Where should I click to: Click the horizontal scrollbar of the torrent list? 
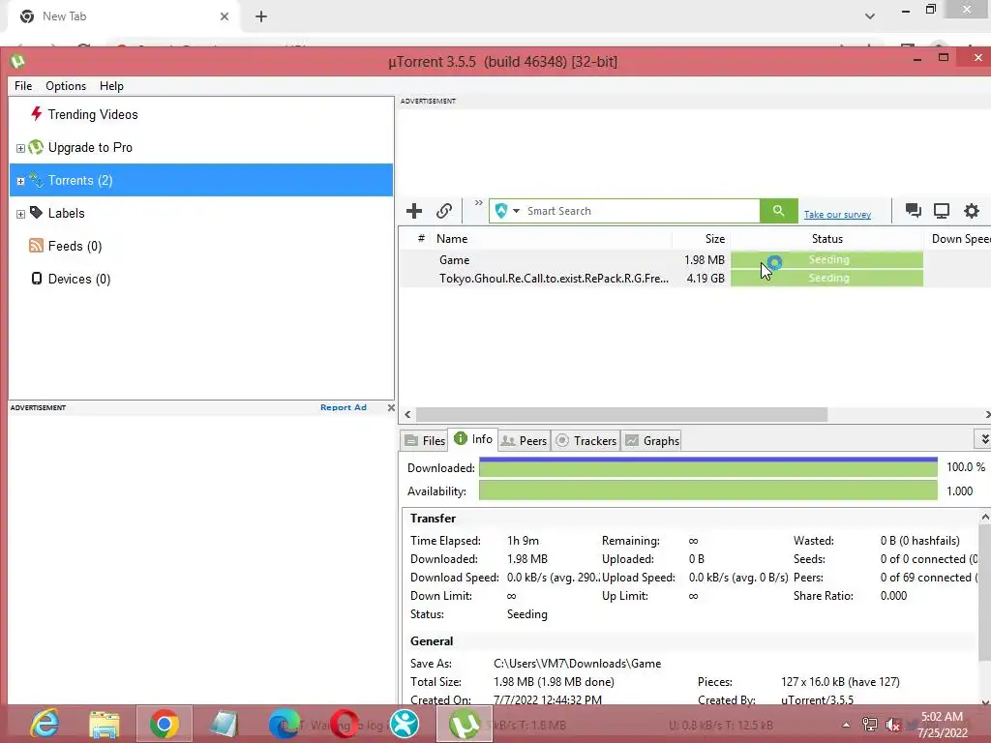621,414
